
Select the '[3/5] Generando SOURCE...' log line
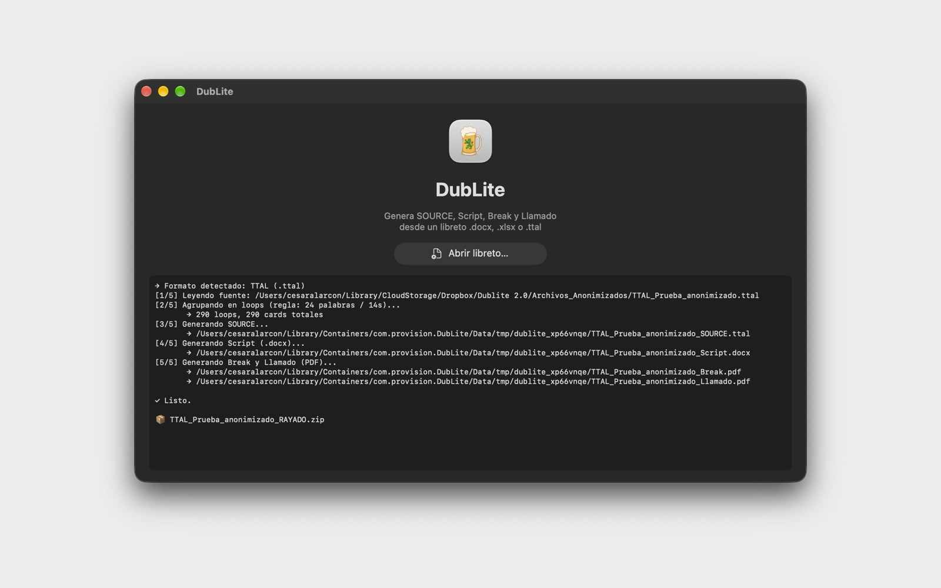[212, 324]
